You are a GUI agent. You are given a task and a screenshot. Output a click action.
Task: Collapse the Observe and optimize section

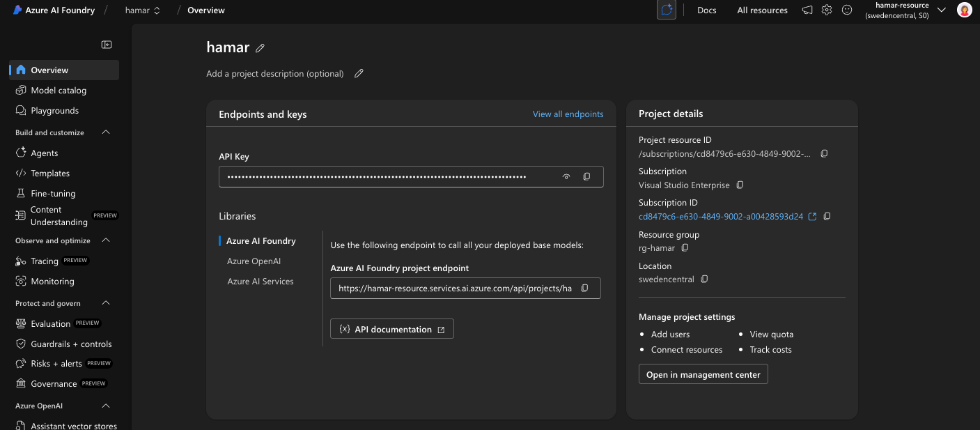pos(106,240)
